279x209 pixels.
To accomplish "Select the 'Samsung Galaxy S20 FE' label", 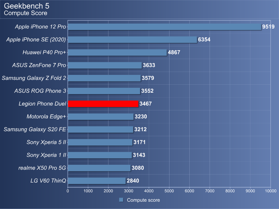I will [35, 129].
